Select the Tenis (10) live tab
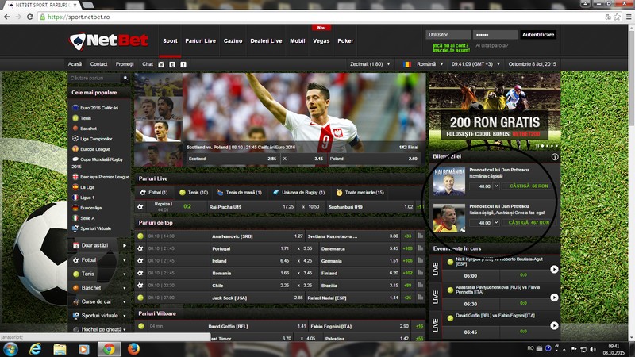 194,193
